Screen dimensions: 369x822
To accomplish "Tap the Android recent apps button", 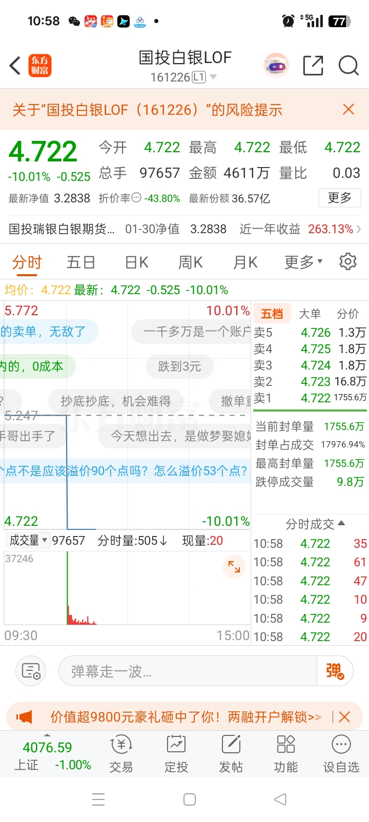I will pos(98,799).
